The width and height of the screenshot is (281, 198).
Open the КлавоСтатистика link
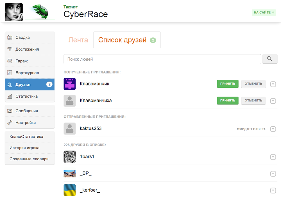tap(26, 137)
